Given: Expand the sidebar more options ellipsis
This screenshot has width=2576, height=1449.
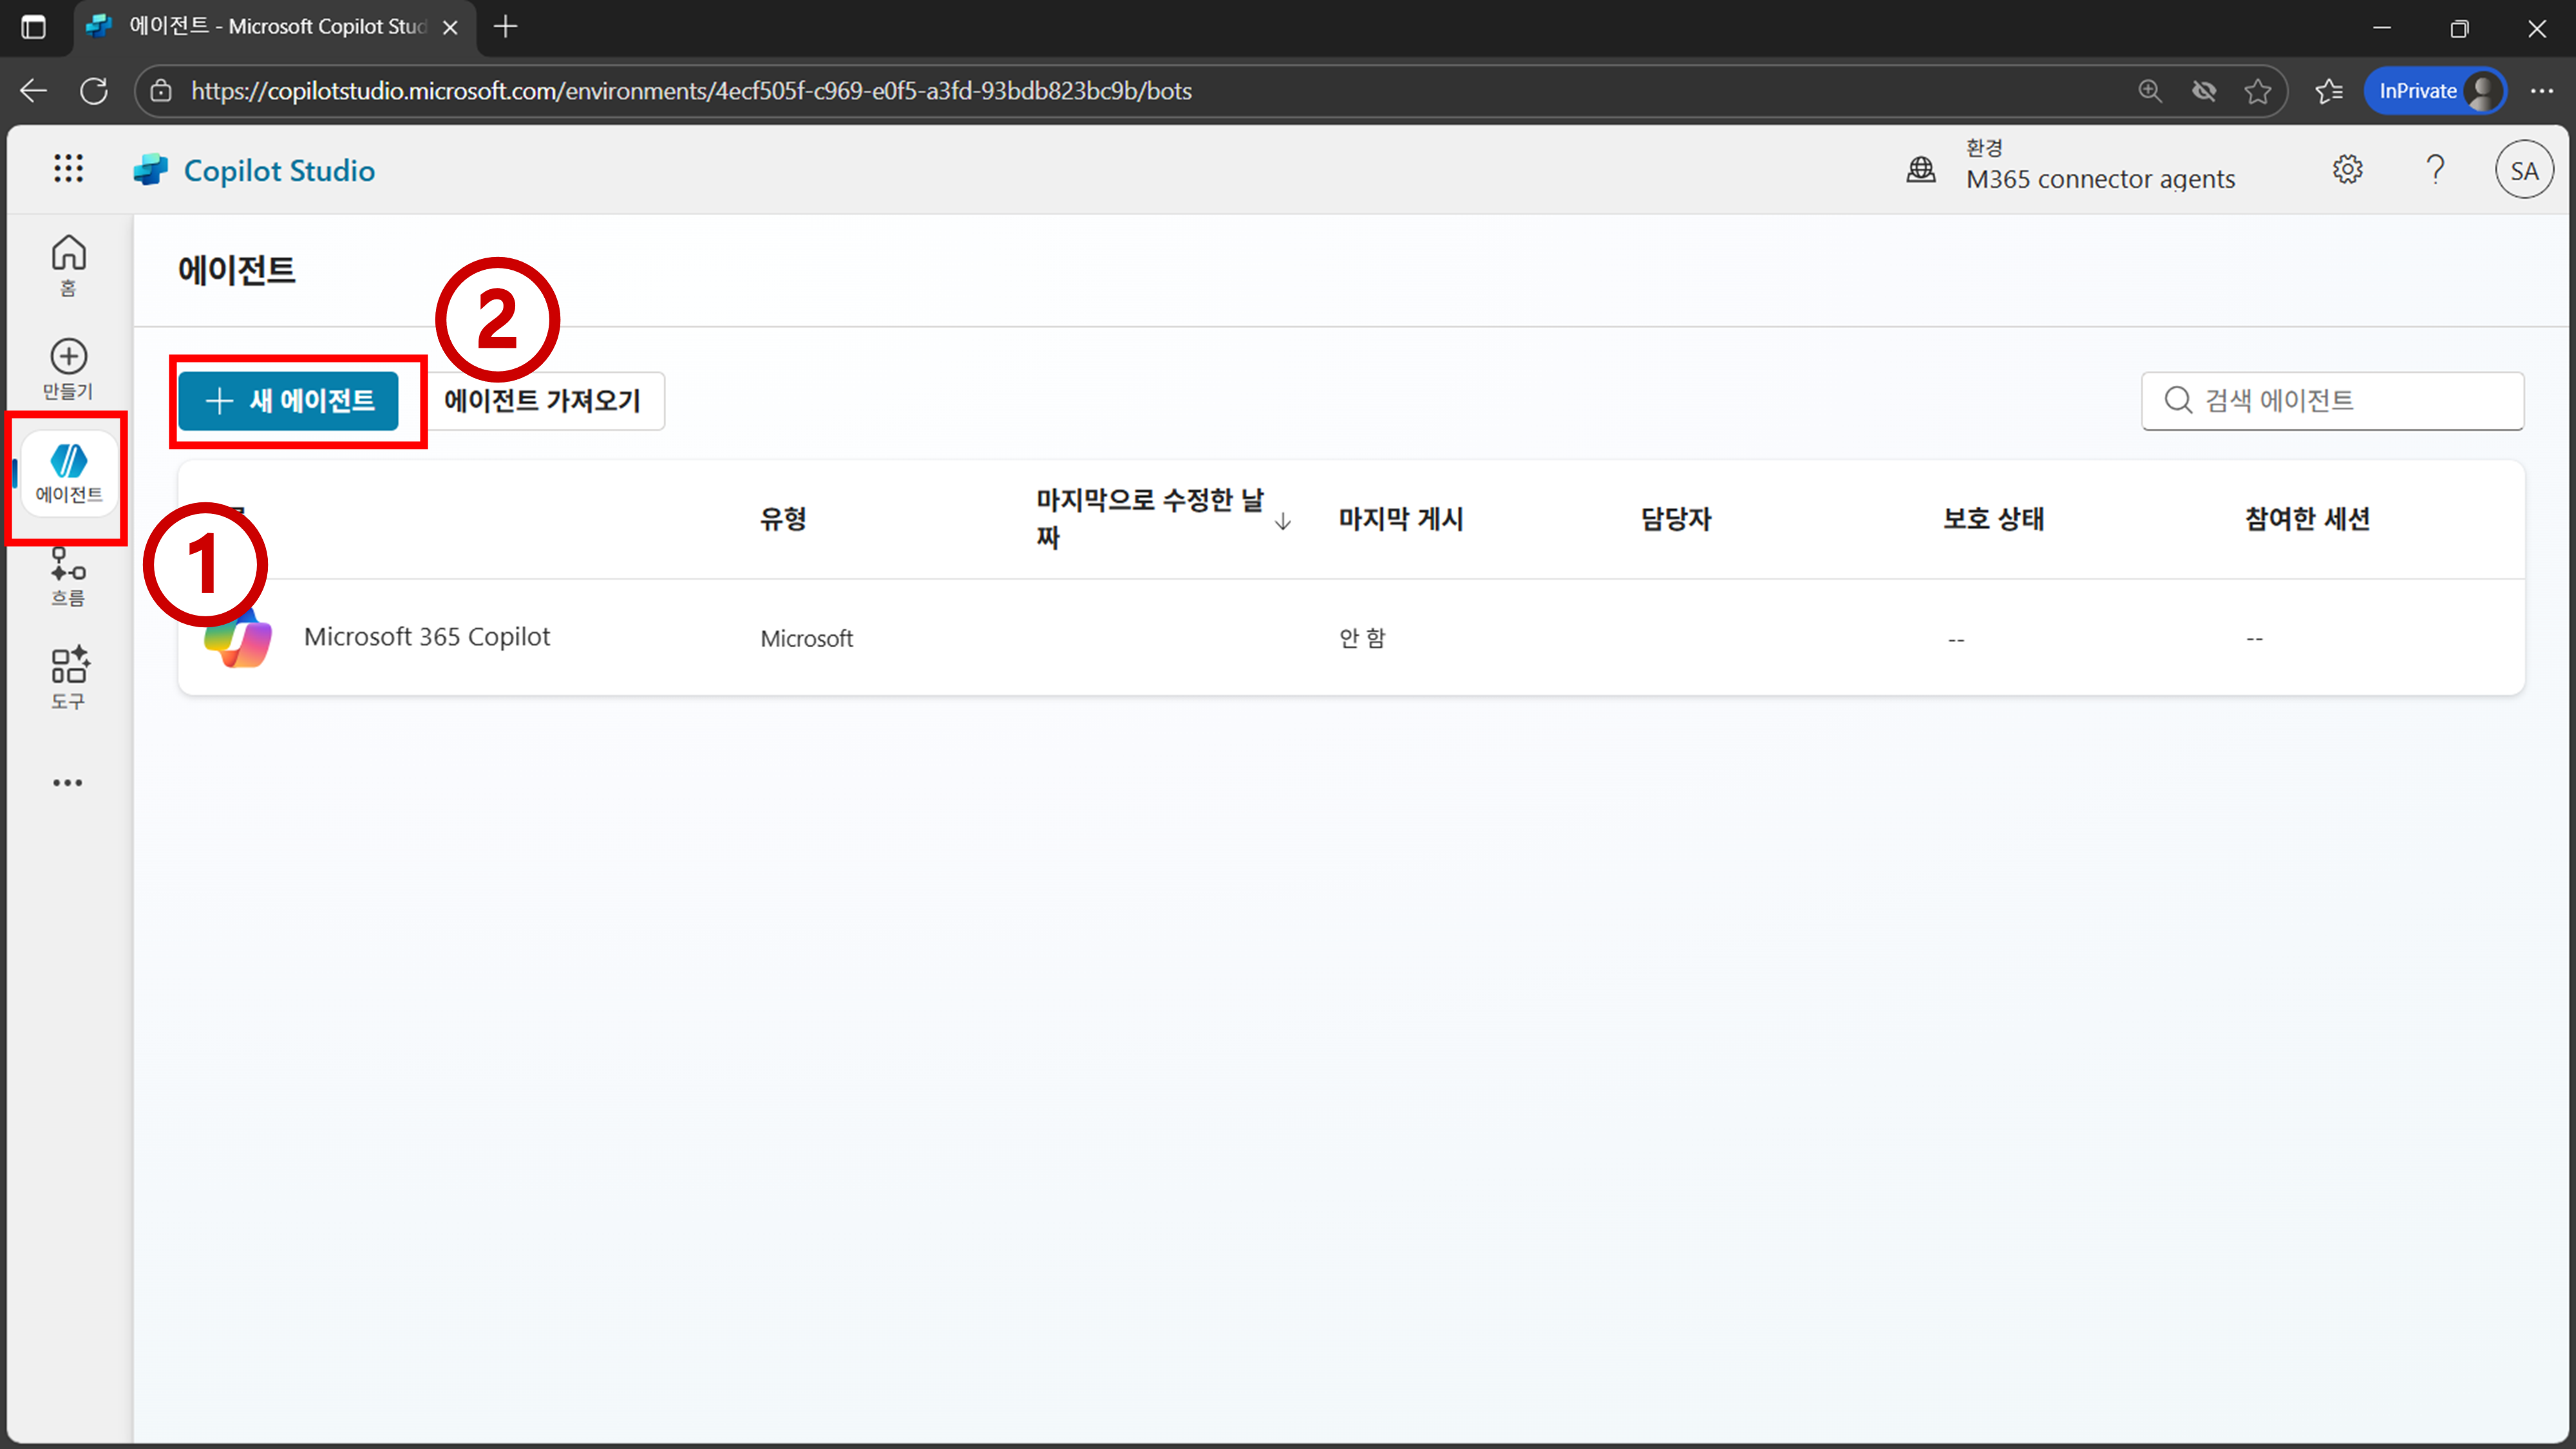Looking at the screenshot, I should [68, 783].
